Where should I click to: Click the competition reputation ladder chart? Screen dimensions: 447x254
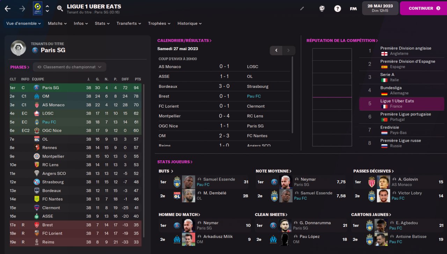332,97
